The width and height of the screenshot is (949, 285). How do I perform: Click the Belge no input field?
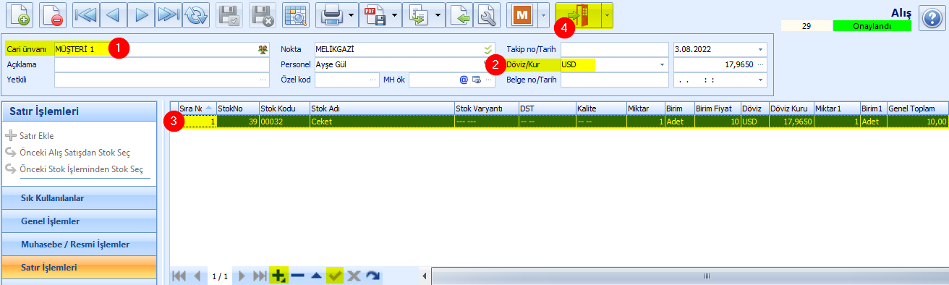[x=614, y=80]
